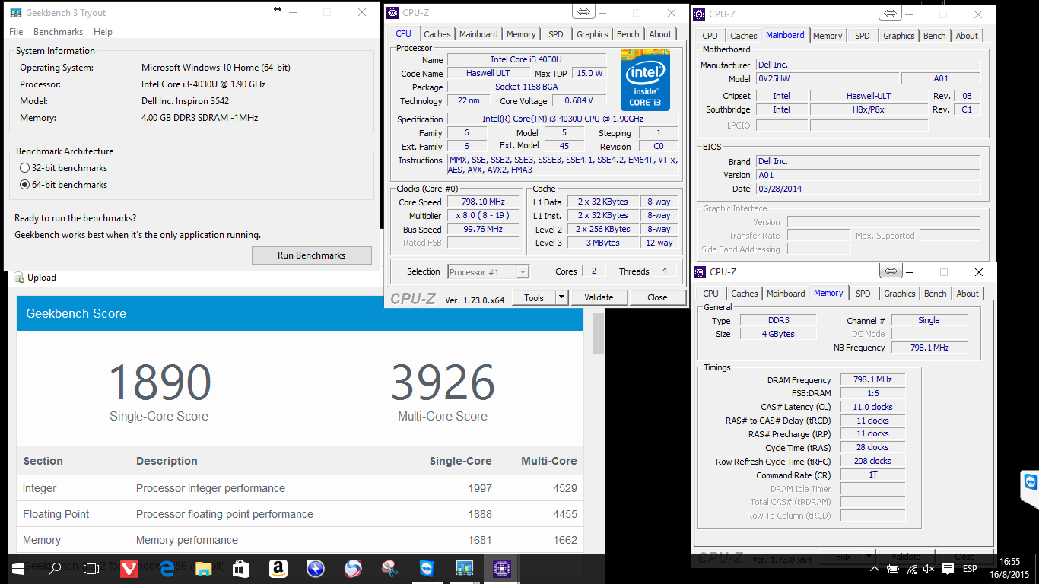Viewport: 1039px width, 584px height.
Task: Click the muted volume tray icon
Action: [x=929, y=569]
